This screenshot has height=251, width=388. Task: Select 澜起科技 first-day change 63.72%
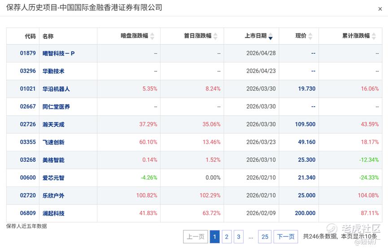tap(212, 213)
